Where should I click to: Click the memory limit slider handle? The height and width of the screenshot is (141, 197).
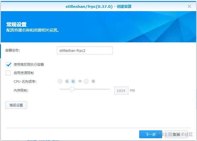point(72,89)
